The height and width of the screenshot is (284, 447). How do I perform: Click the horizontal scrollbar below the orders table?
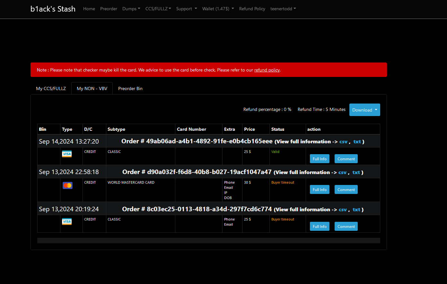pyautogui.click(x=208, y=240)
